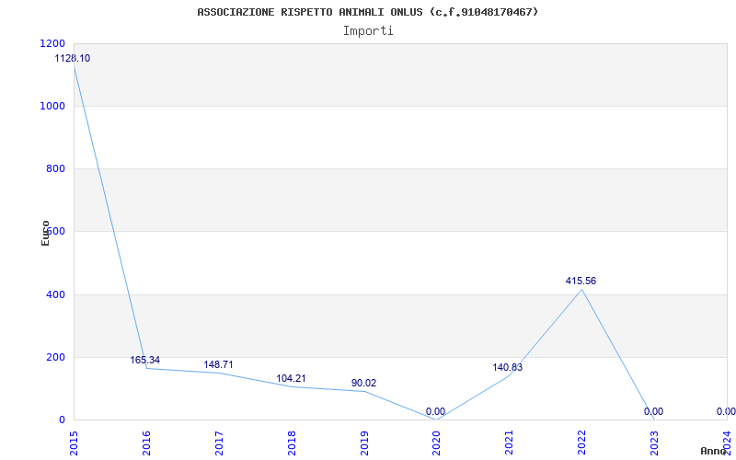Click the 2020 x-axis year label
The height and width of the screenshot is (460, 736).
pyautogui.click(x=436, y=443)
